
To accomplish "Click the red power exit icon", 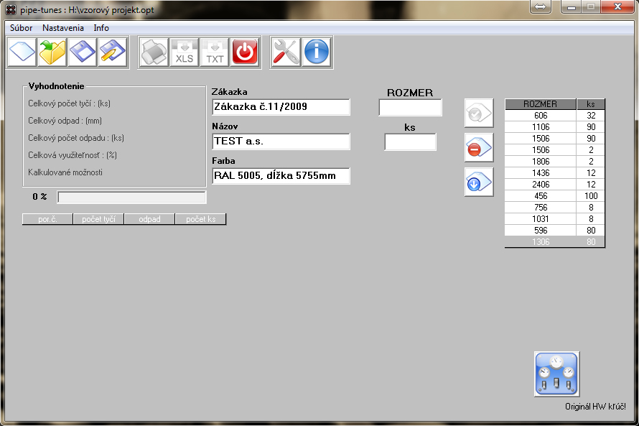I will pos(245,52).
